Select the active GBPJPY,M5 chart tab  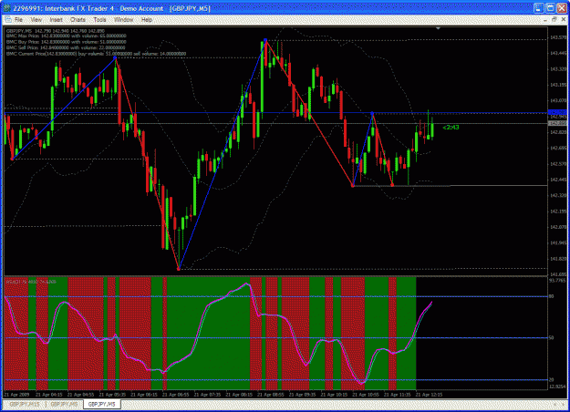point(102,404)
